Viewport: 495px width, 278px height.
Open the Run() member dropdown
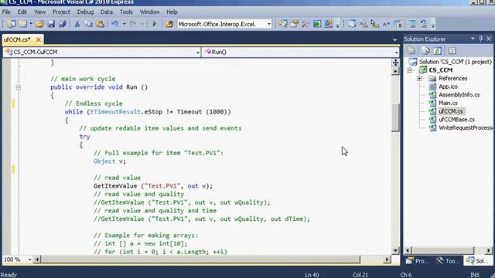click(x=396, y=53)
